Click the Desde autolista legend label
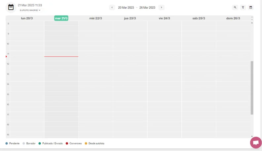The width and height of the screenshot is (262, 151). click(x=96, y=143)
